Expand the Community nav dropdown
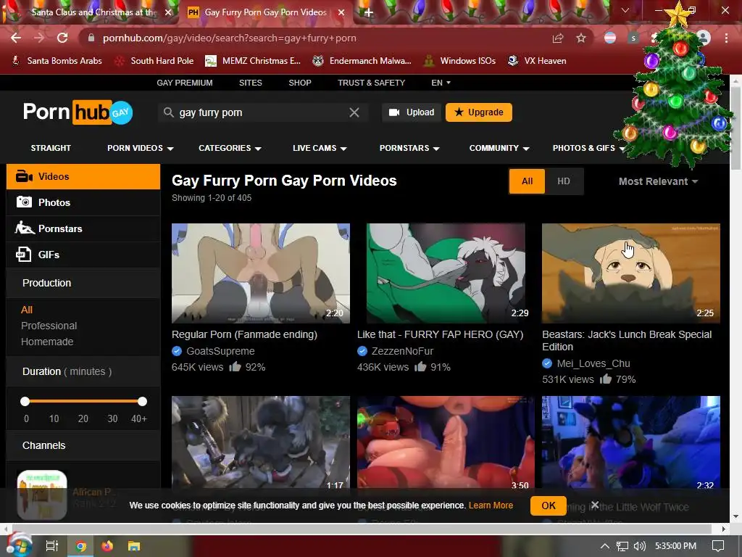 [x=499, y=148]
